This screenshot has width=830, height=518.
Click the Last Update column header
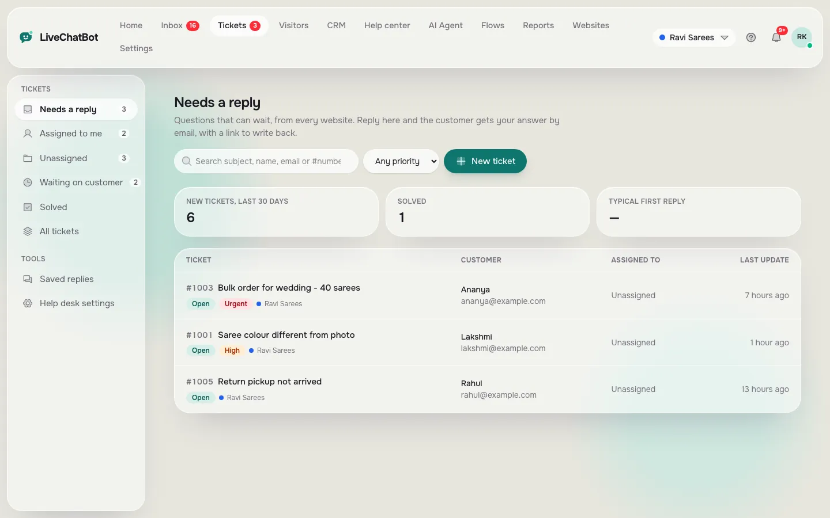(764, 260)
